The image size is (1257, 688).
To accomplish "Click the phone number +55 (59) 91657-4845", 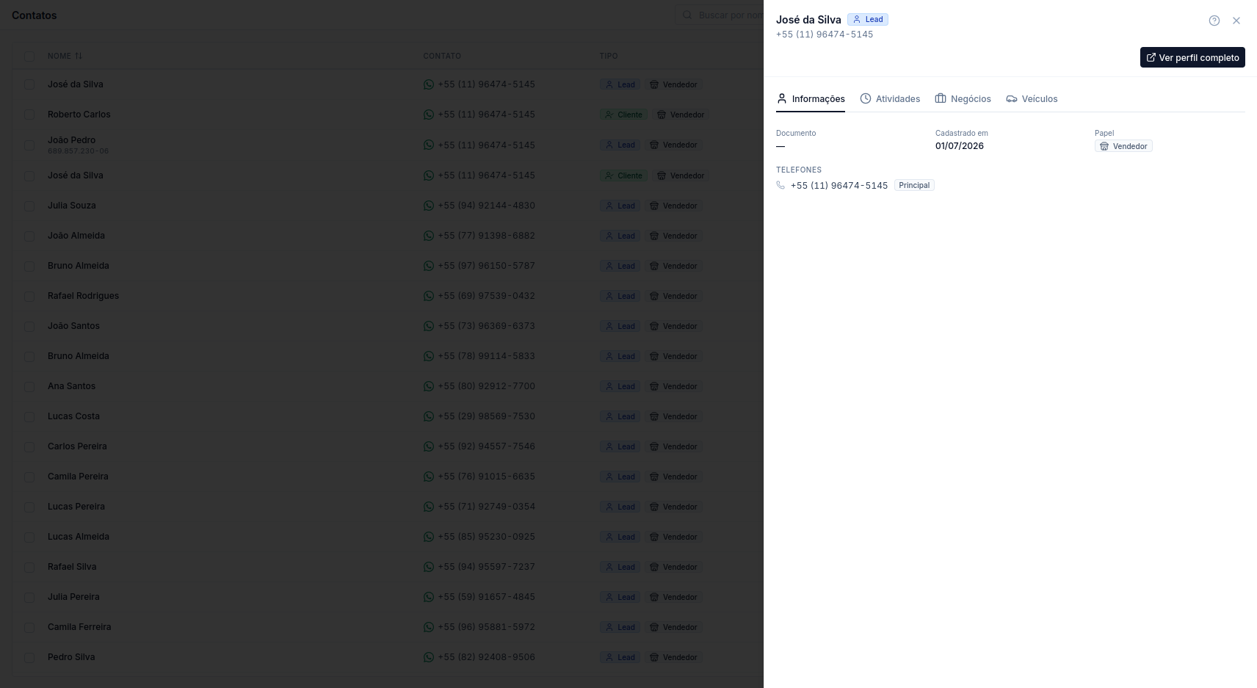I will click(486, 597).
